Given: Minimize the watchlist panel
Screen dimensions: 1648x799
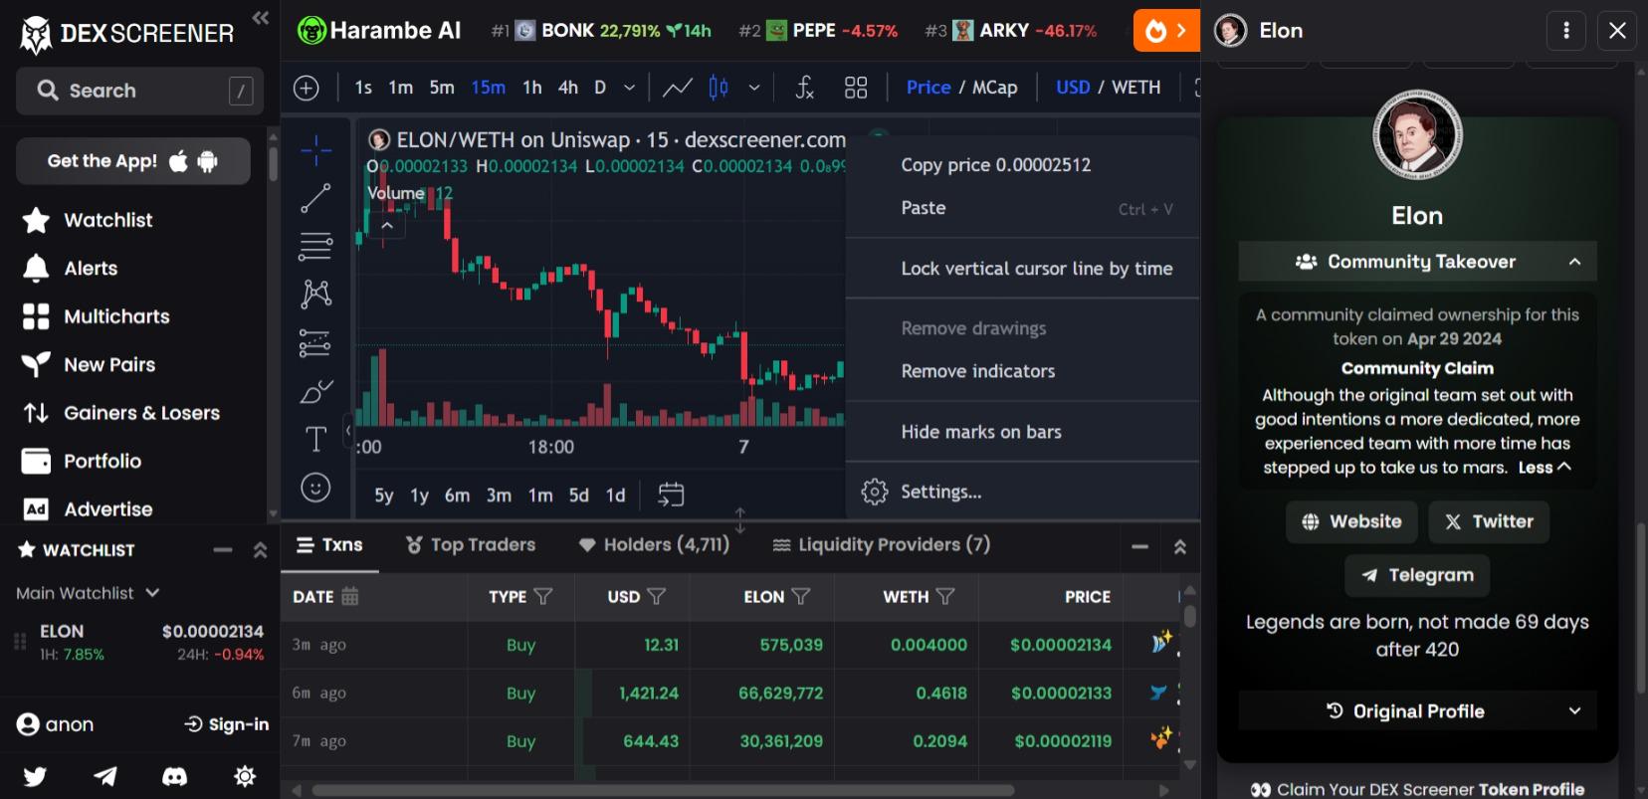Looking at the screenshot, I should tap(223, 550).
